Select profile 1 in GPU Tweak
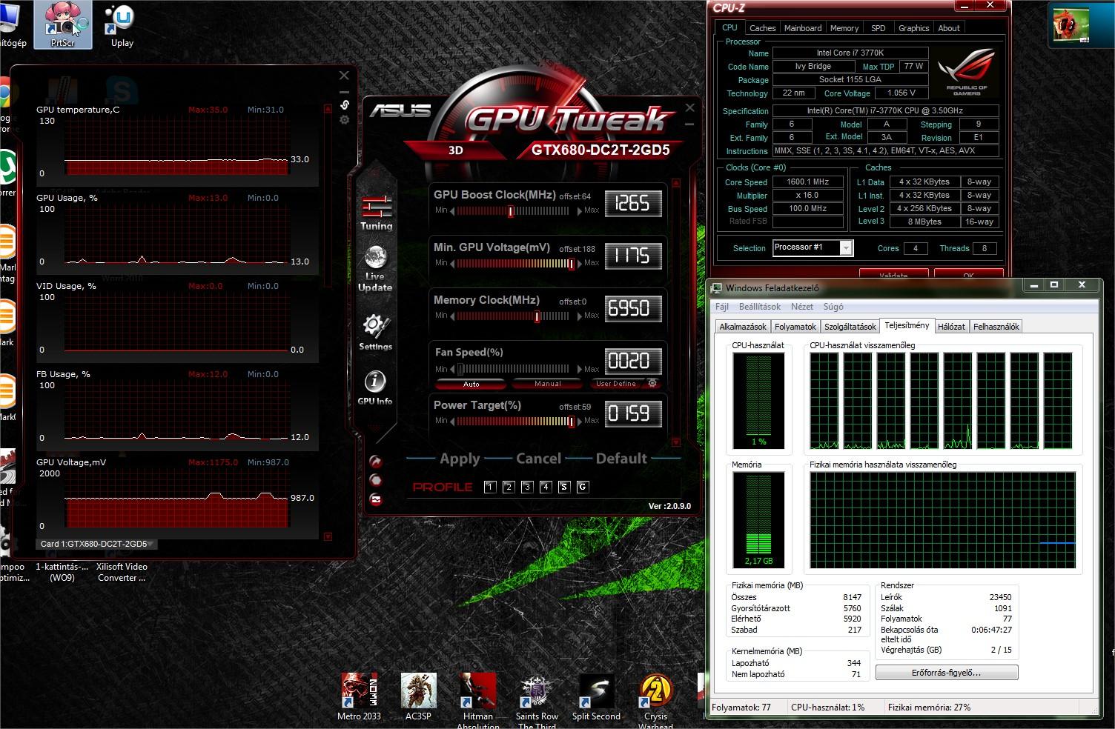 [489, 487]
